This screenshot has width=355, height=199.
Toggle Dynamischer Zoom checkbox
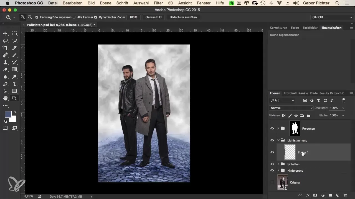point(96,17)
